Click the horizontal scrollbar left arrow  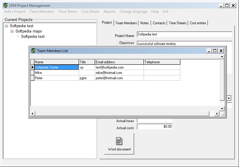(32, 114)
